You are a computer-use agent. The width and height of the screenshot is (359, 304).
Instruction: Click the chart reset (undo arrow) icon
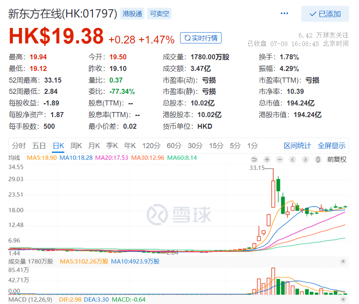pyautogui.click(x=254, y=159)
